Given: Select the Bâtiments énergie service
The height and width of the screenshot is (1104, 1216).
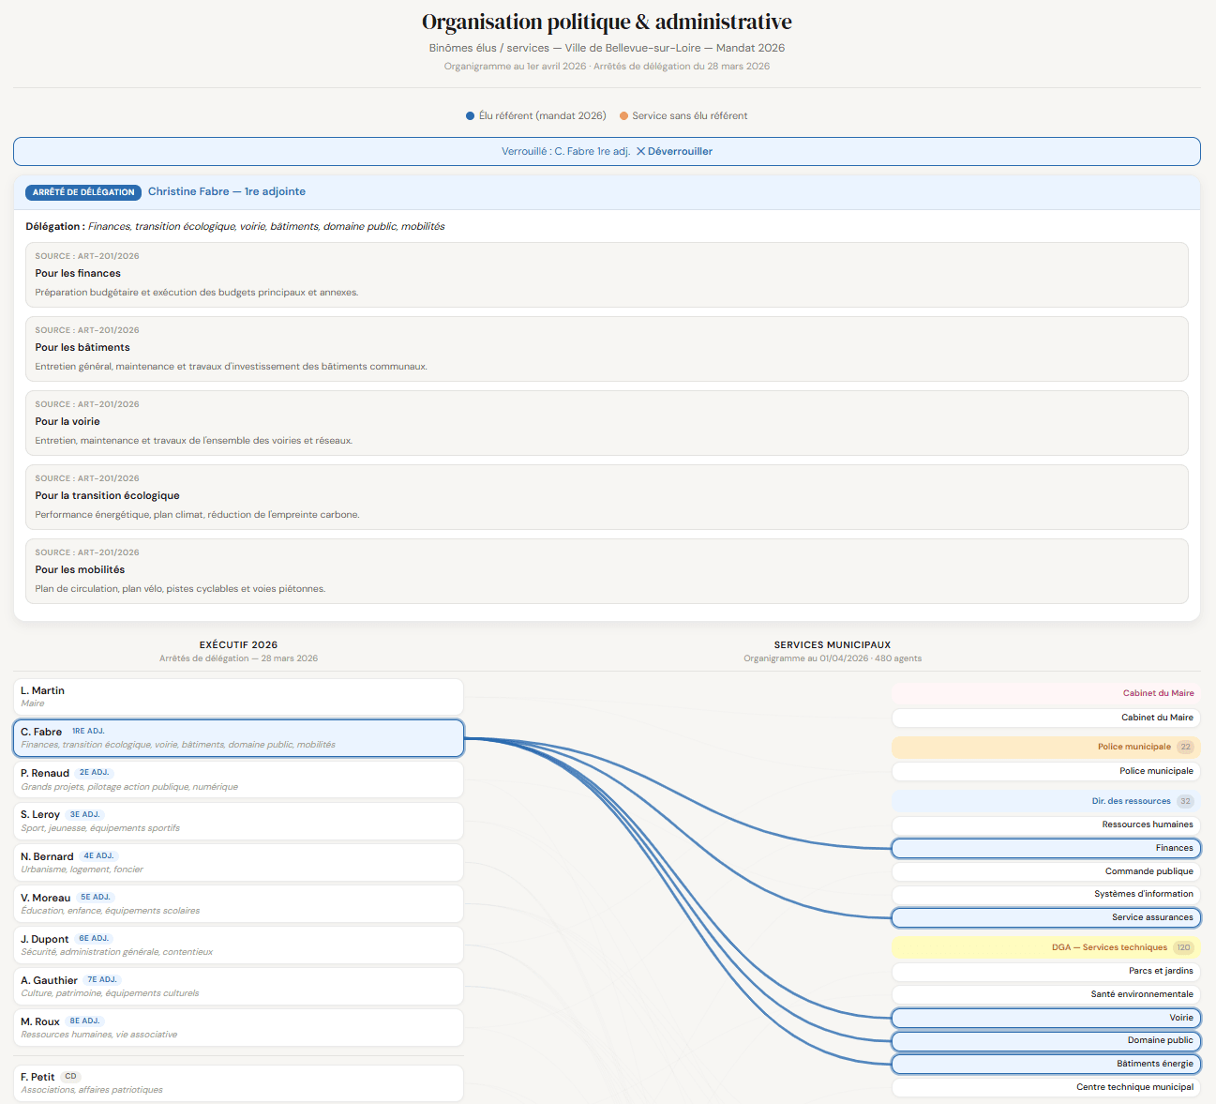Looking at the screenshot, I should click(1045, 1064).
